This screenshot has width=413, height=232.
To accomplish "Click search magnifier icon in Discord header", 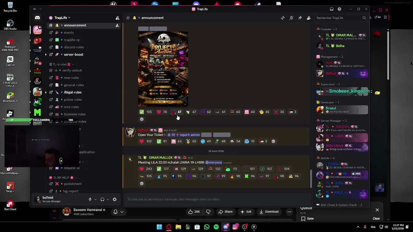I will click(364, 18).
